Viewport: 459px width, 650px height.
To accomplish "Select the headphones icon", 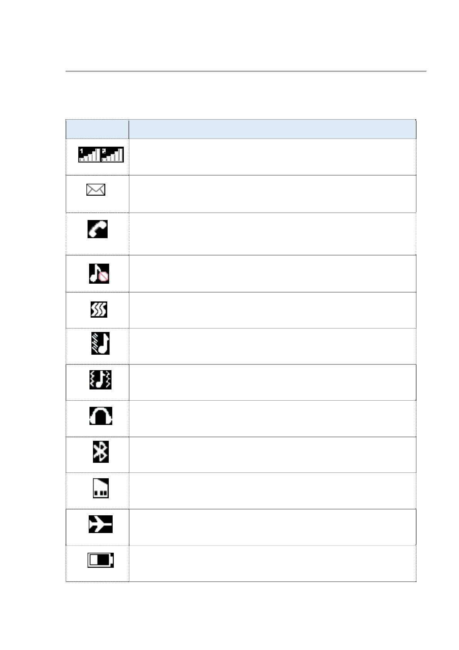I will (101, 416).
